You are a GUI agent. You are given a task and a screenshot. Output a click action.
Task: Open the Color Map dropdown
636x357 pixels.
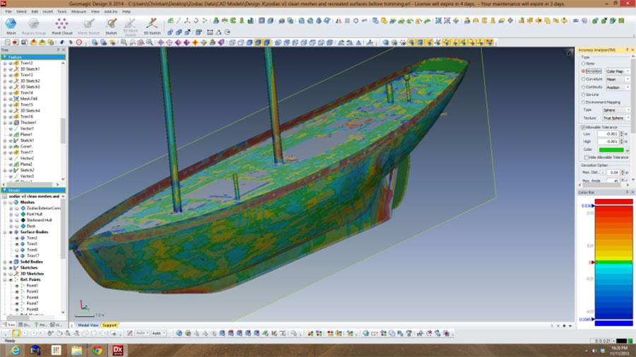click(x=617, y=71)
